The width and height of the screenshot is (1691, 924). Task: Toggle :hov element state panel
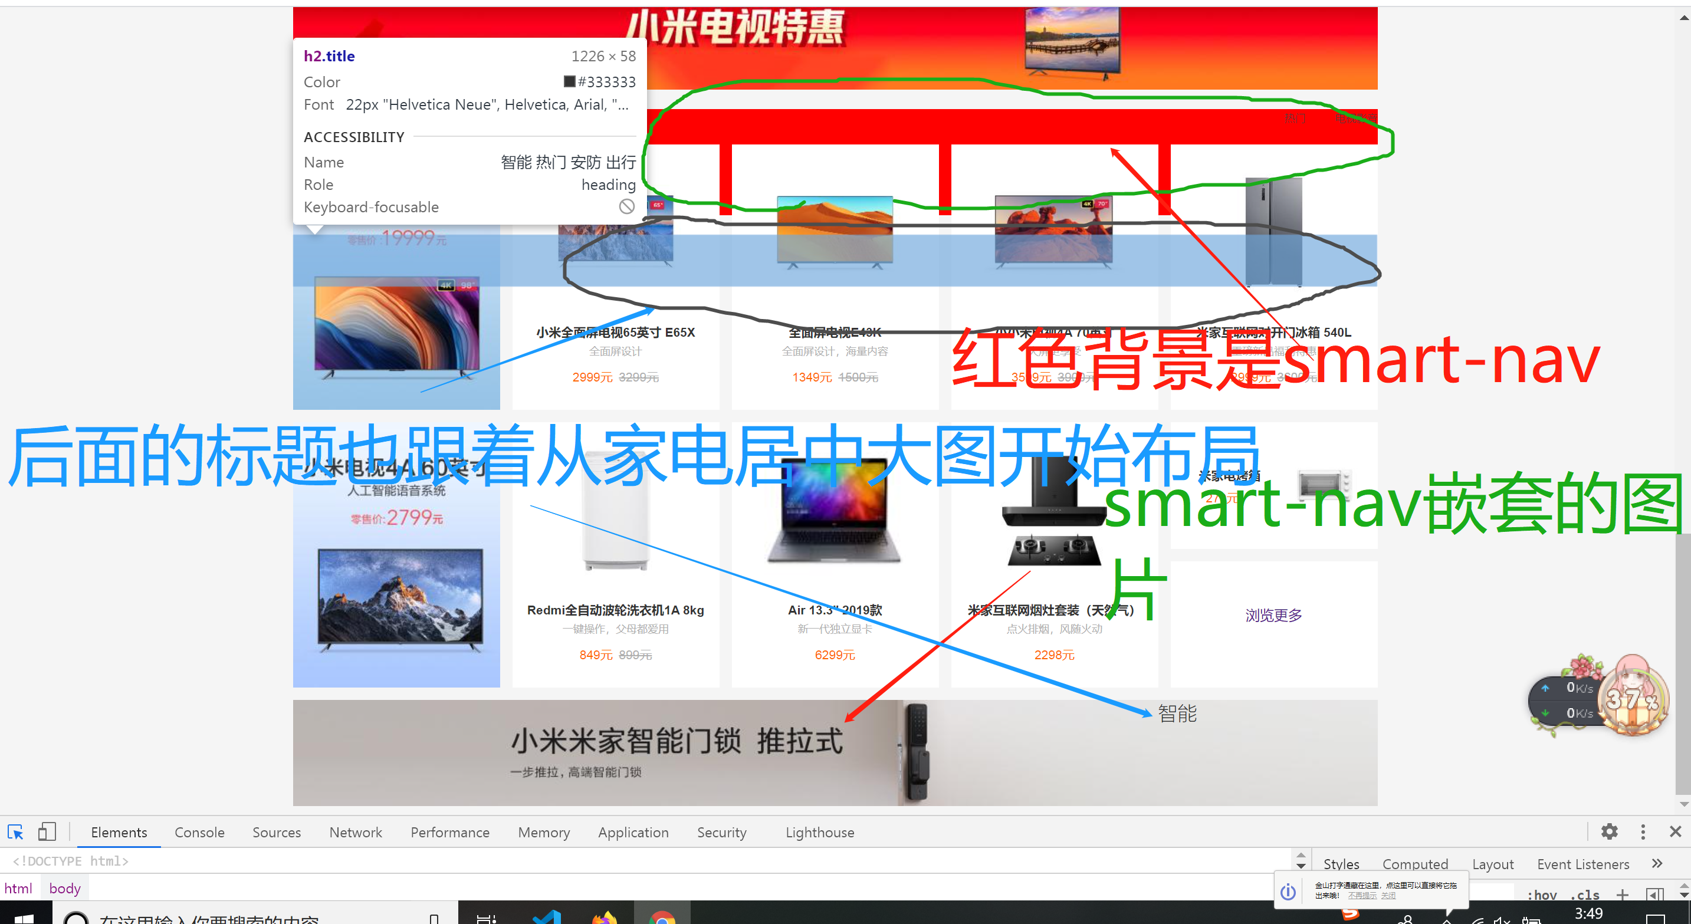coord(1542,895)
